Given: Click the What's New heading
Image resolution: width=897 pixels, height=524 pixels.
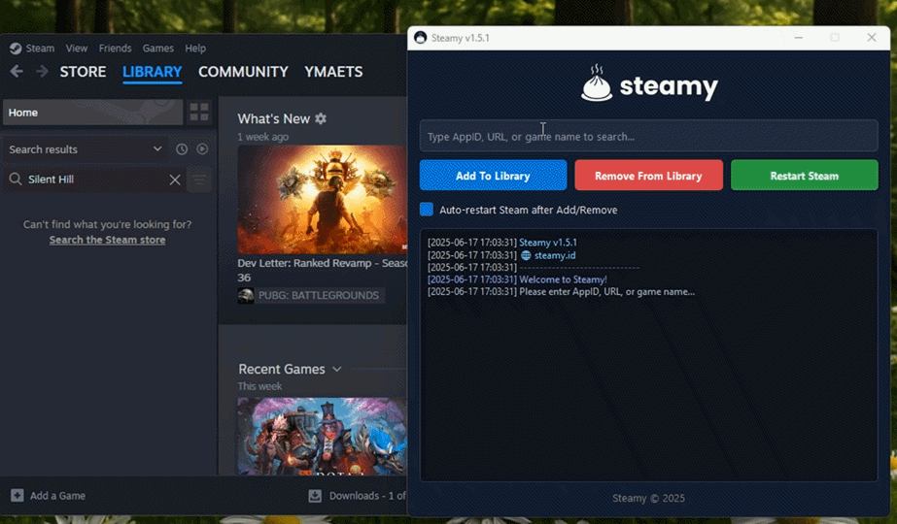Looking at the screenshot, I should click(x=273, y=118).
